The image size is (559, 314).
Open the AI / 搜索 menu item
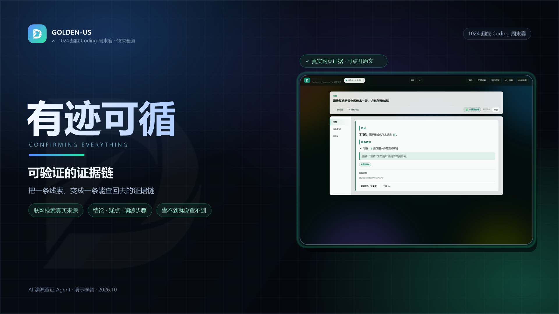[x=509, y=81]
